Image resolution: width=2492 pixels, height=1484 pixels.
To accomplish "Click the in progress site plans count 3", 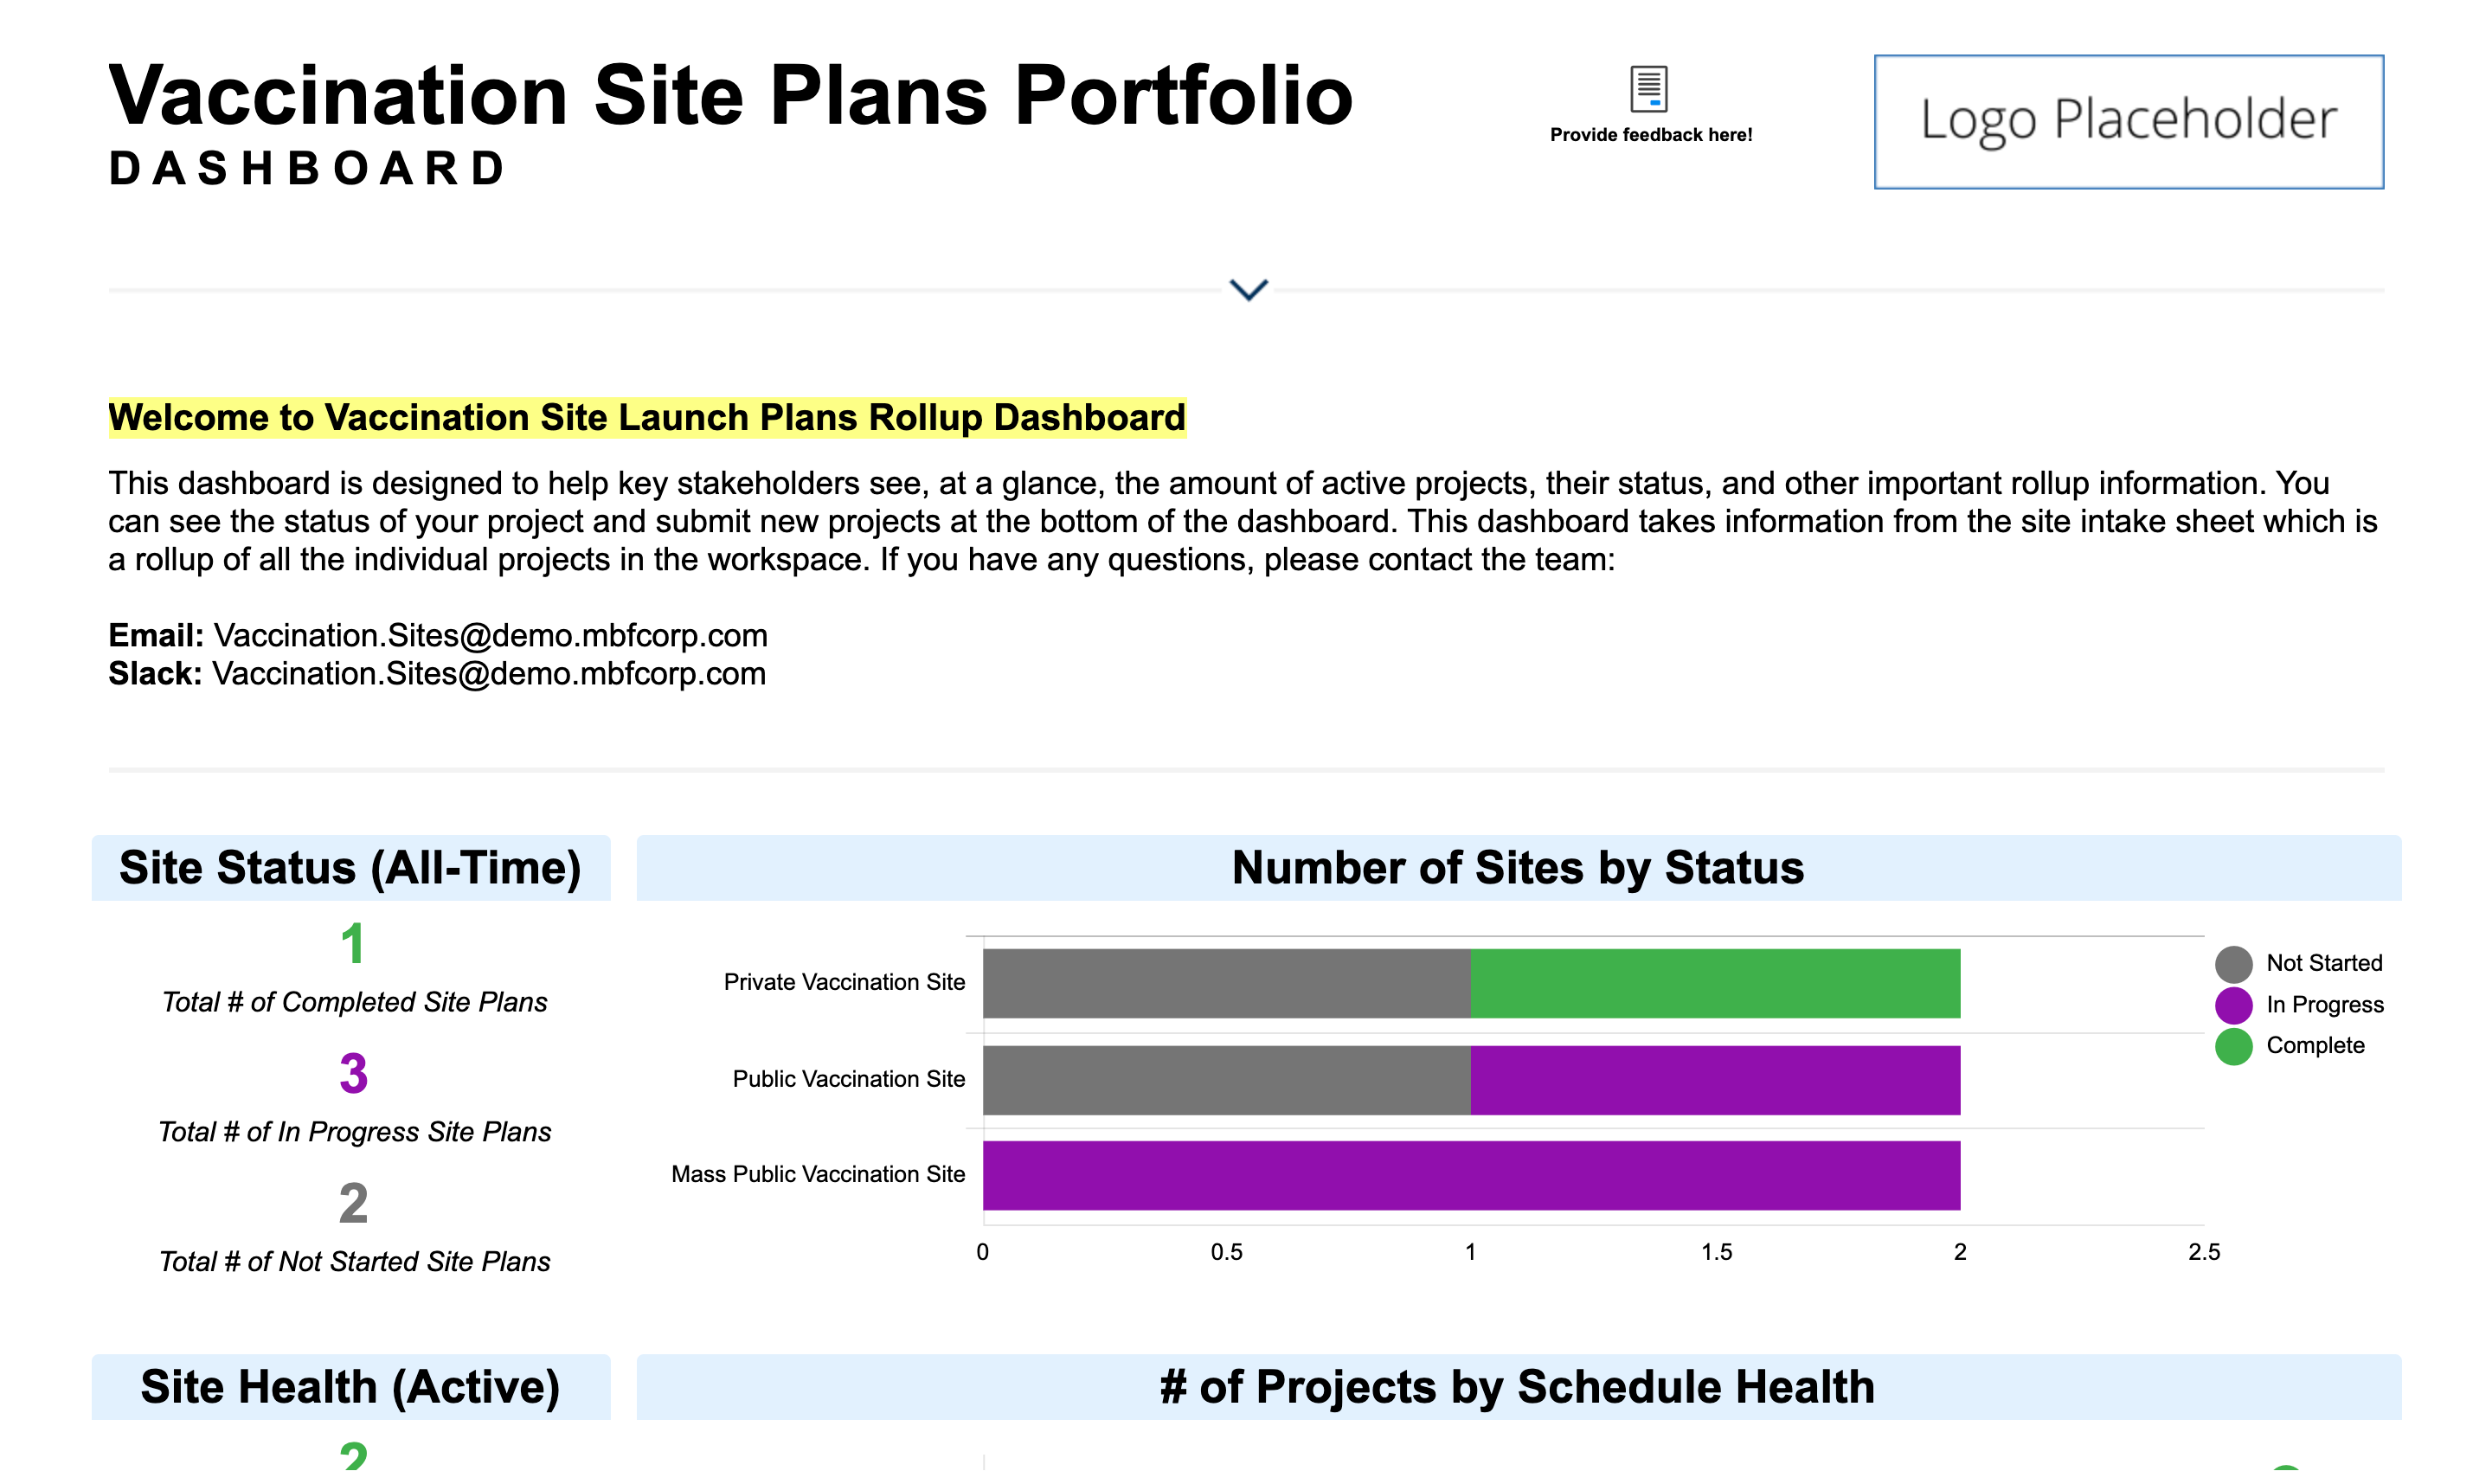I will coord(353,1074).
